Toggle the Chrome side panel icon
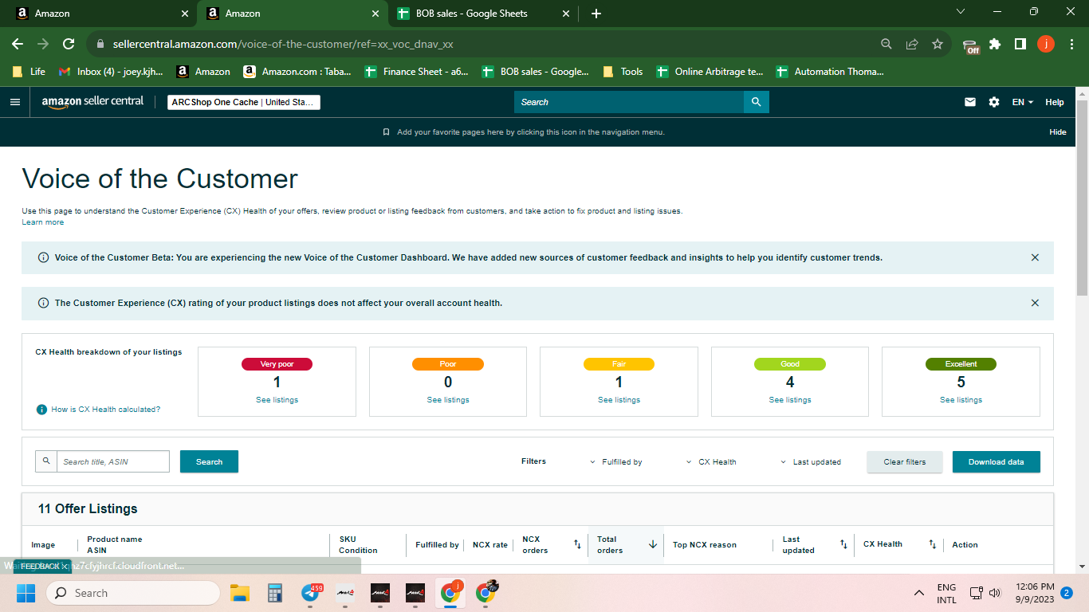The height and width of the screenshot is (612, 1089). point(1020,44)
